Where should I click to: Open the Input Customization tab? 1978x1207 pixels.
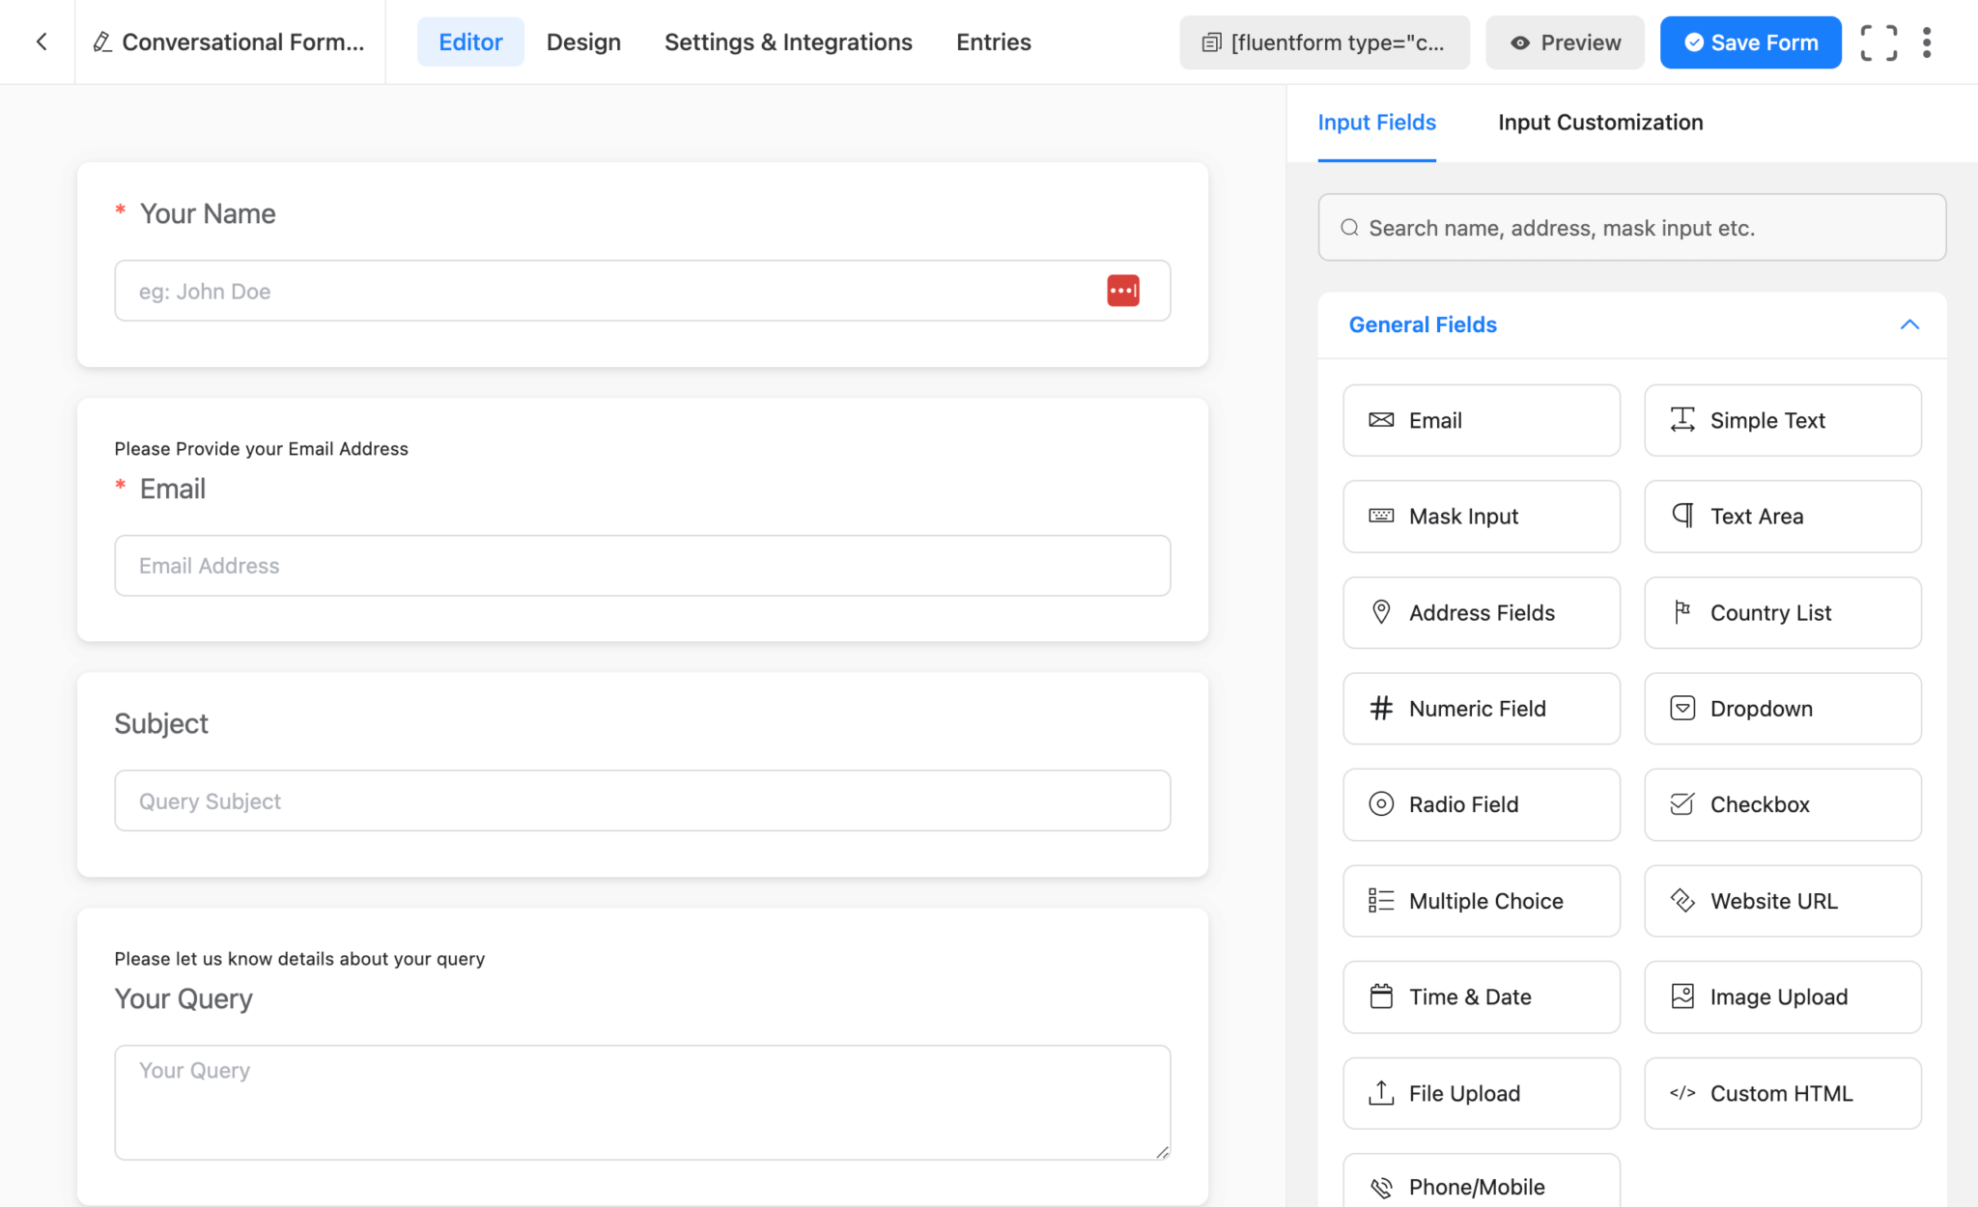pos(1599,123)
